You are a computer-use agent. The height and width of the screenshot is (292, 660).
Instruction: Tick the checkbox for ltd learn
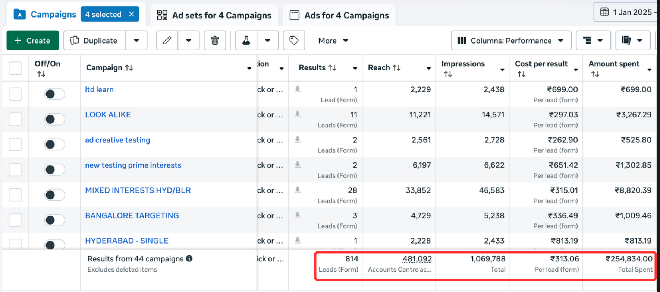[x=15, y=94]
